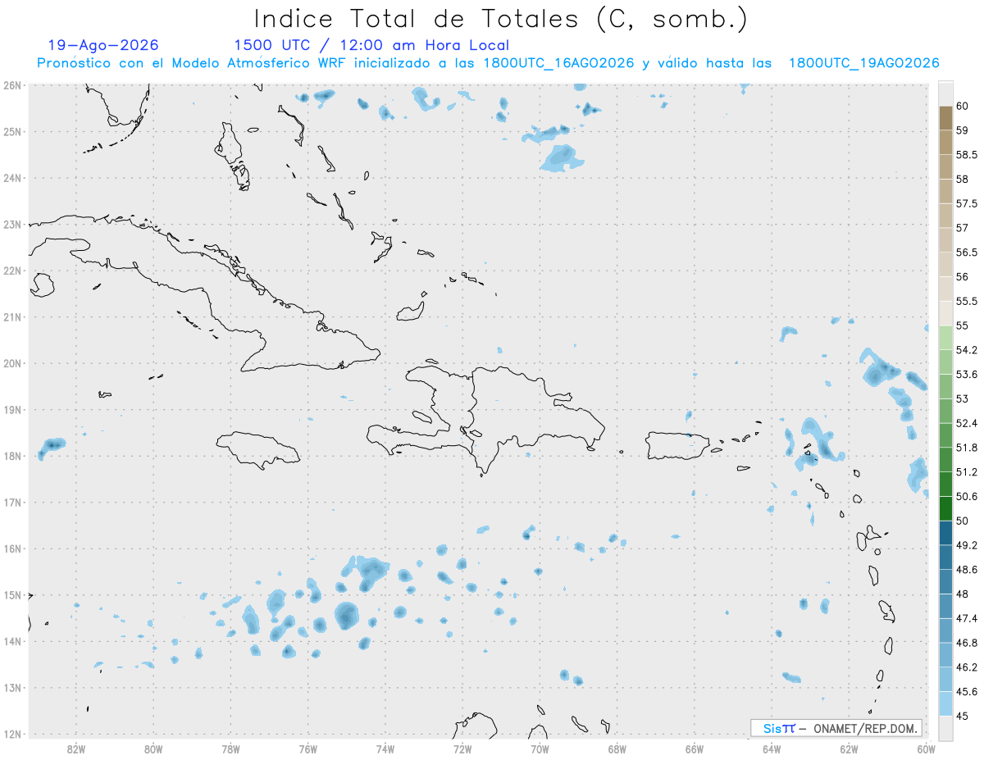Click colorbar label '59'
The height and width of the screenshot is (760, 984).
point(963,130)
